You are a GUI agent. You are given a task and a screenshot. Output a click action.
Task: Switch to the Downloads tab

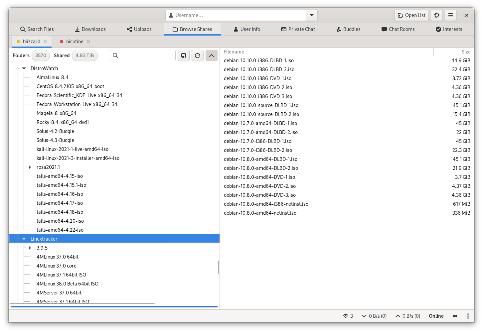pyautogui.click(x=90, y=29)
